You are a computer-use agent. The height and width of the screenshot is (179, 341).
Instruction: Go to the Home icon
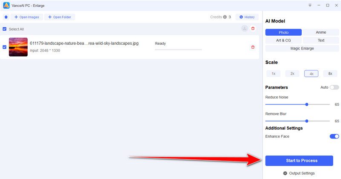tap(6, 17)
